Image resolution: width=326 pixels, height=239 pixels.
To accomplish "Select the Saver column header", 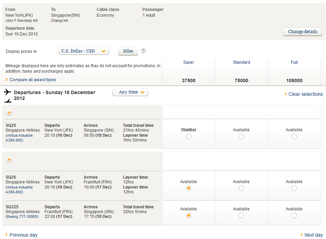I will 189,62.
